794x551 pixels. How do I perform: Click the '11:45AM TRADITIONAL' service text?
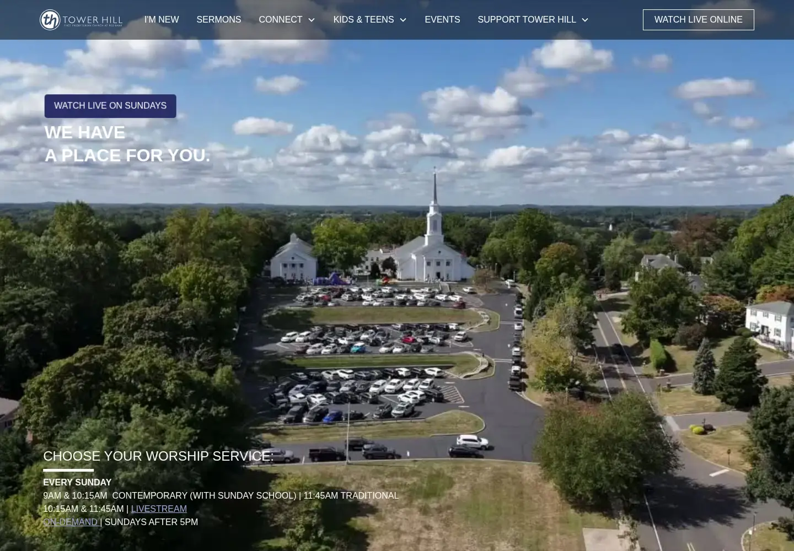tap(351, 495)
